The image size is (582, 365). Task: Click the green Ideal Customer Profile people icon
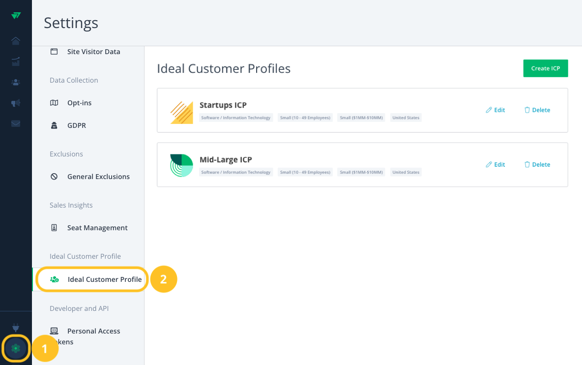(55, 279)
